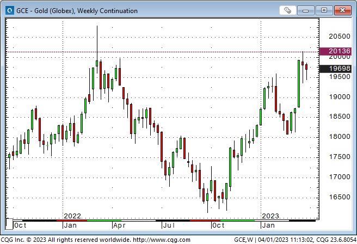Viewport: 357px width, 244px height.
Task: Click the 2022 year label
Action: [x=73, y=216]
